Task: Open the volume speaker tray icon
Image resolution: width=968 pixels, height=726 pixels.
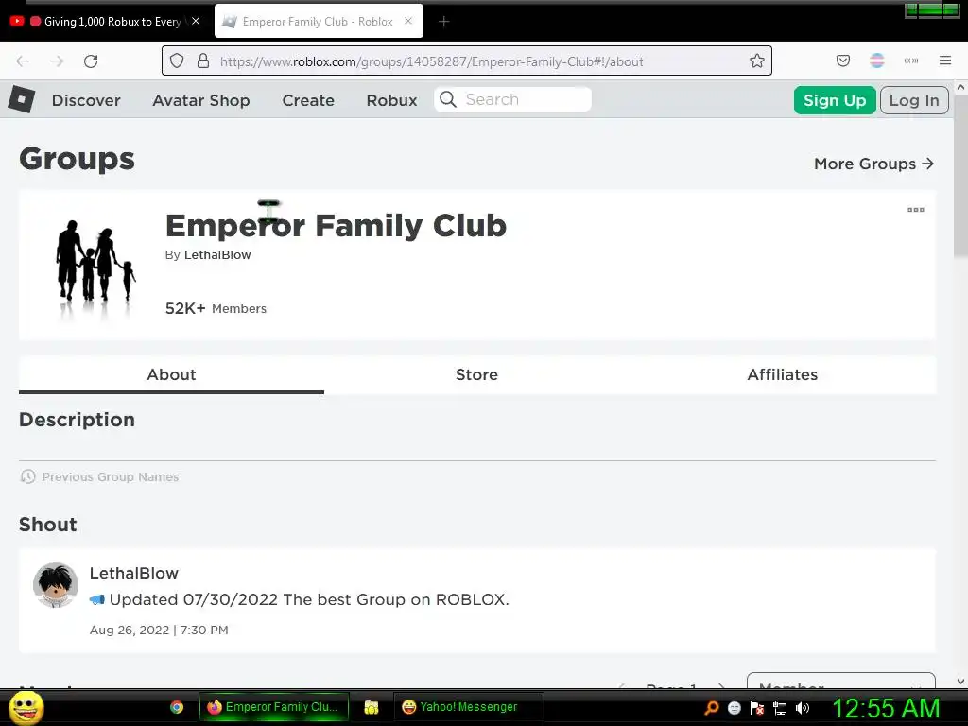Action: (x=802, y=707)
